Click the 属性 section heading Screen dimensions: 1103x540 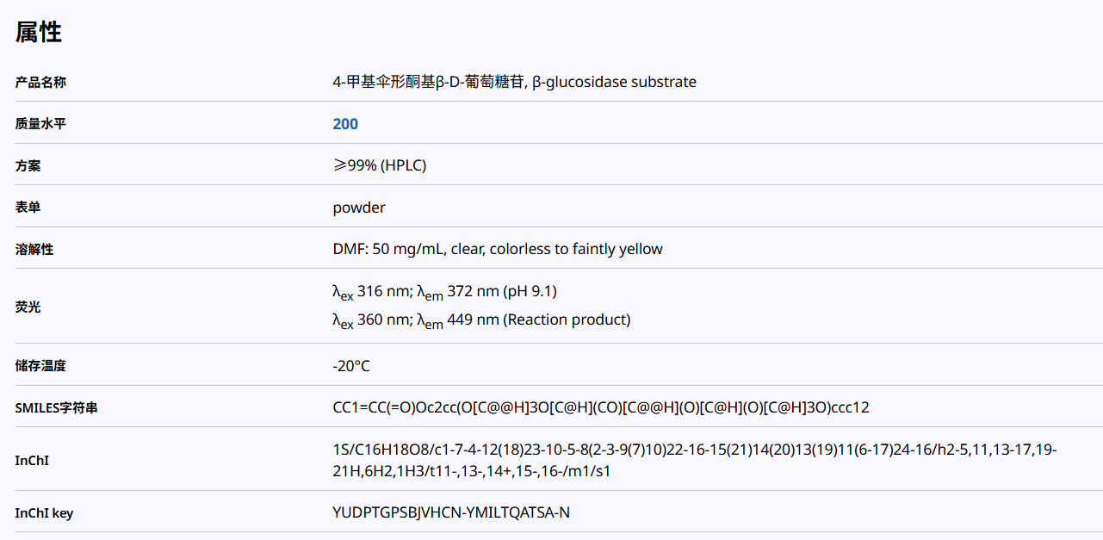(39, 33)
